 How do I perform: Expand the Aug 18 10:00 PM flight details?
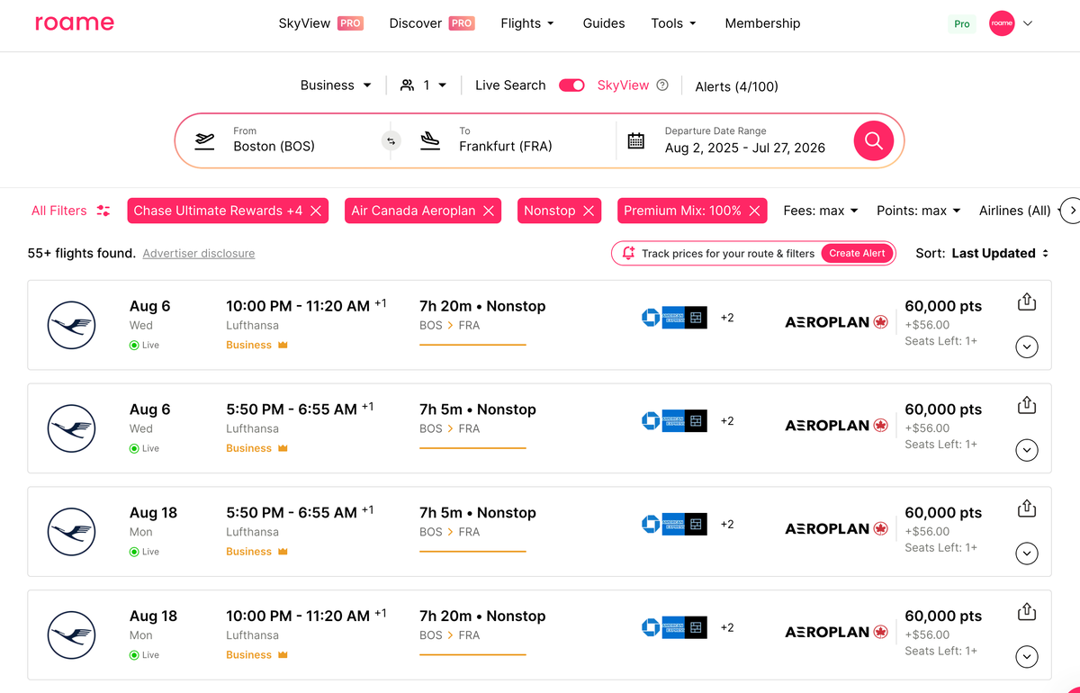click(x=1027, y=657)
